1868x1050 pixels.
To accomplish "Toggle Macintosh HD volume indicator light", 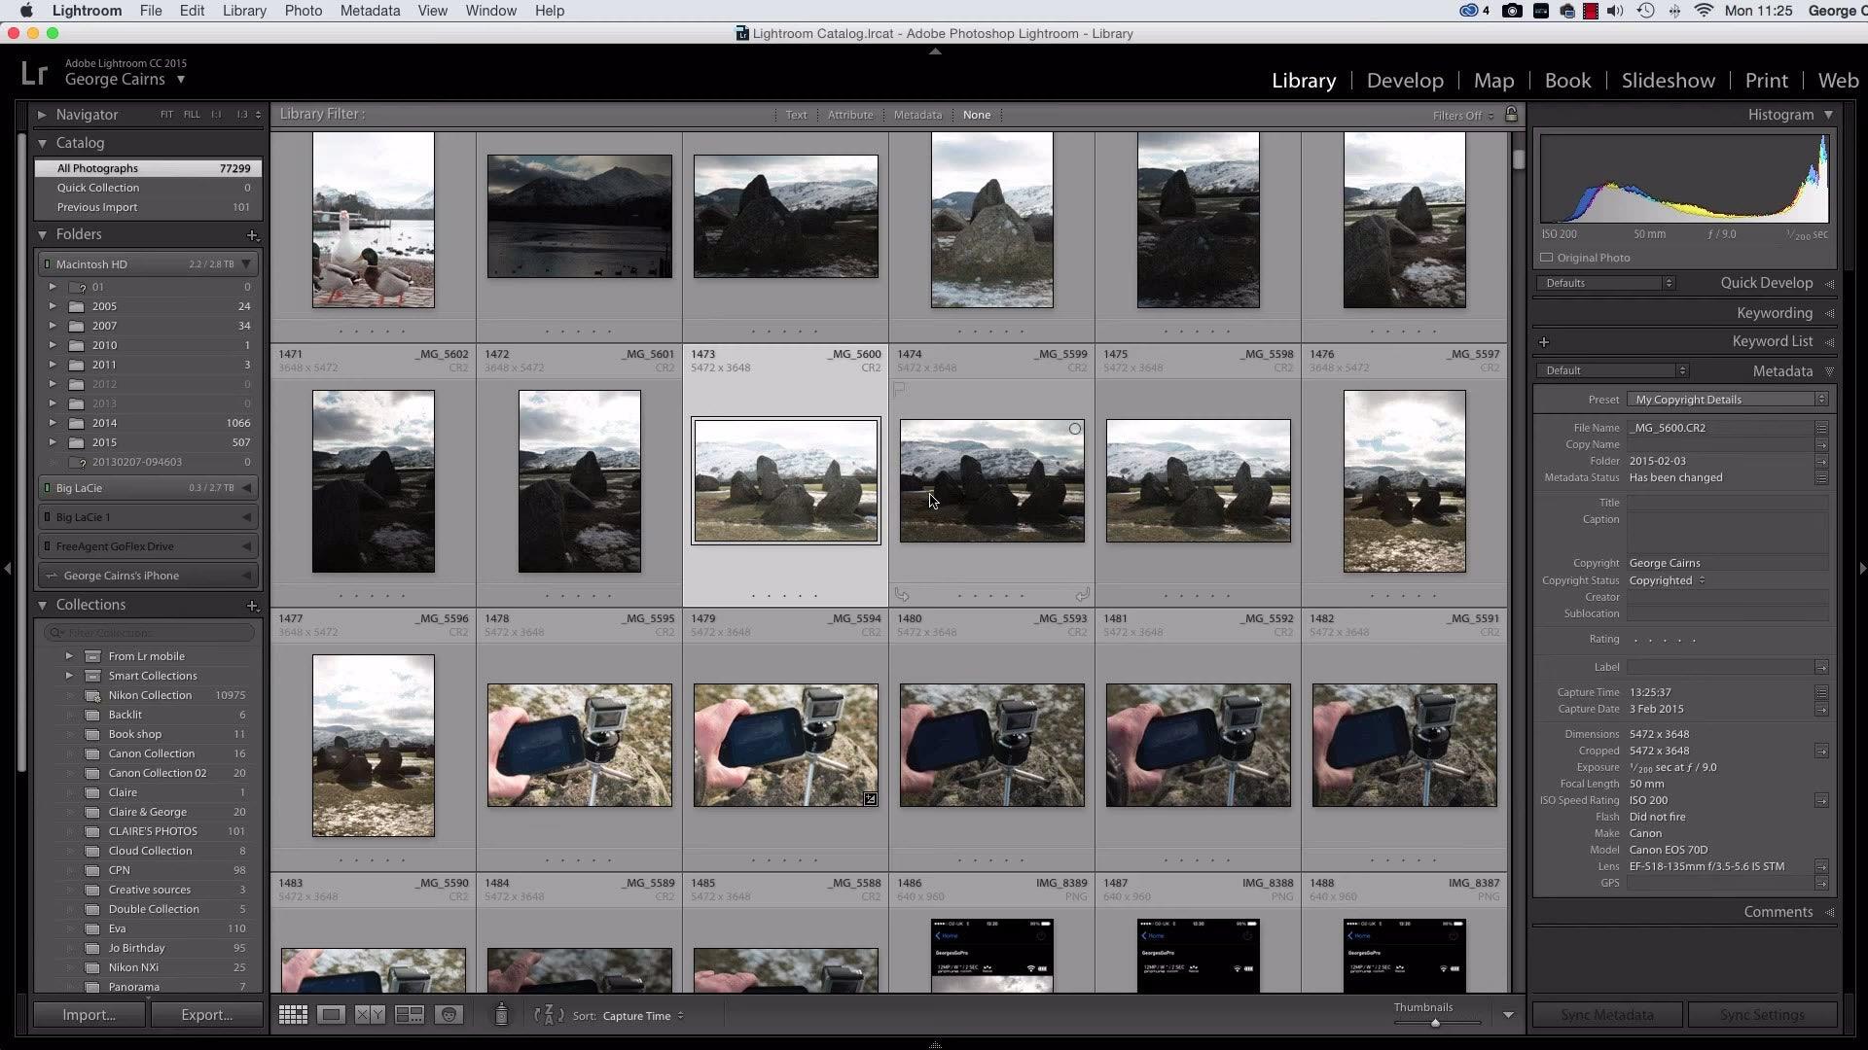I will tap(47, 264).
